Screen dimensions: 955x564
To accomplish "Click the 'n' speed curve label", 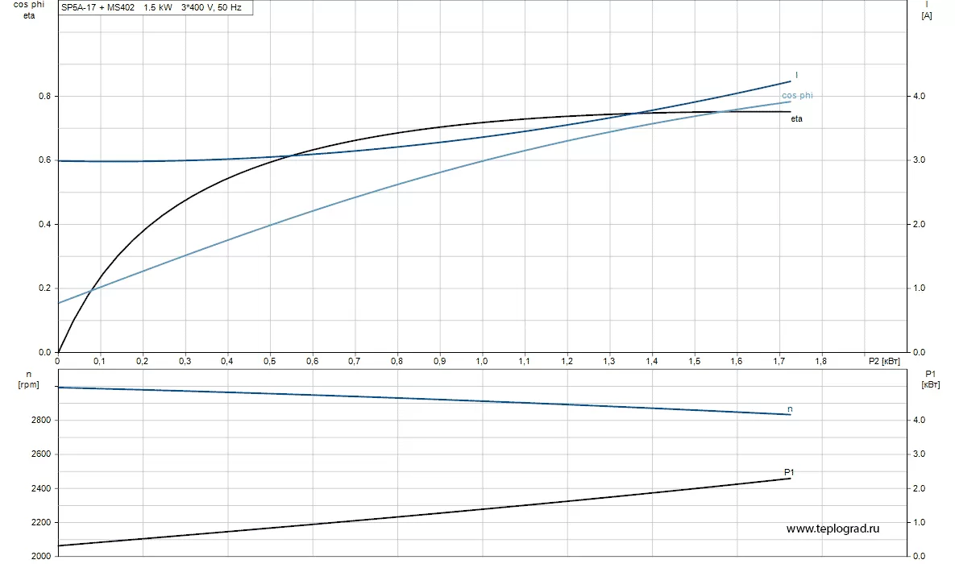I will pos(790,409).
